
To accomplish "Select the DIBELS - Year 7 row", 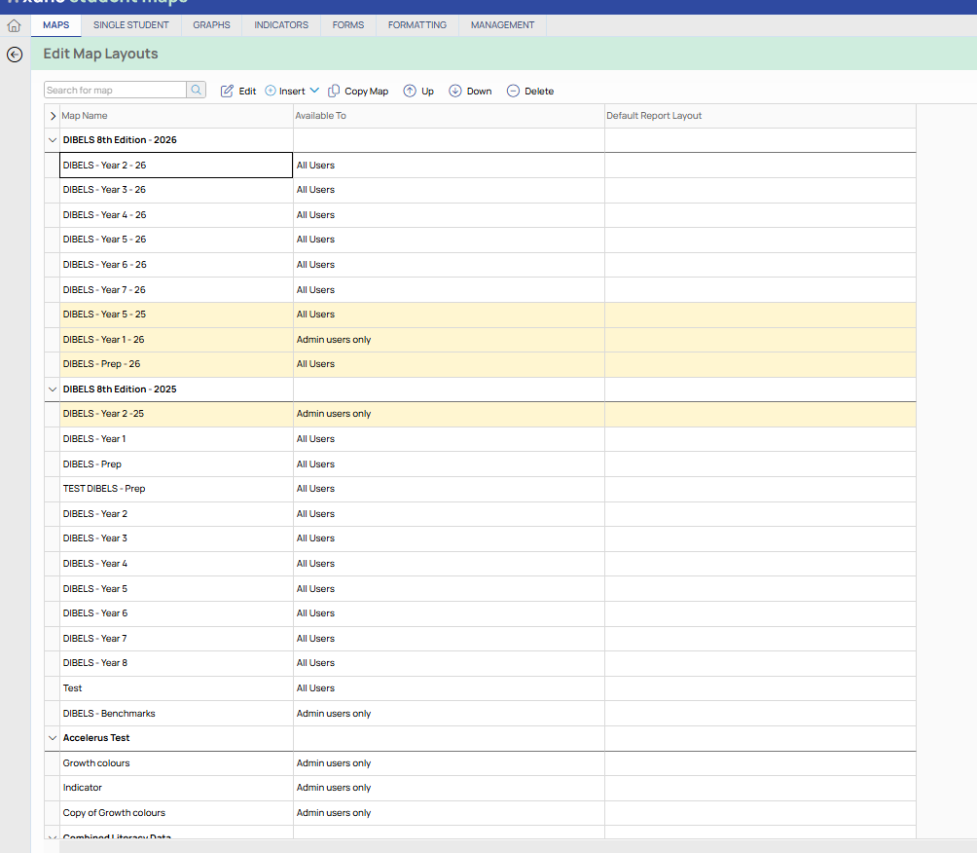I will coord(480,639).
